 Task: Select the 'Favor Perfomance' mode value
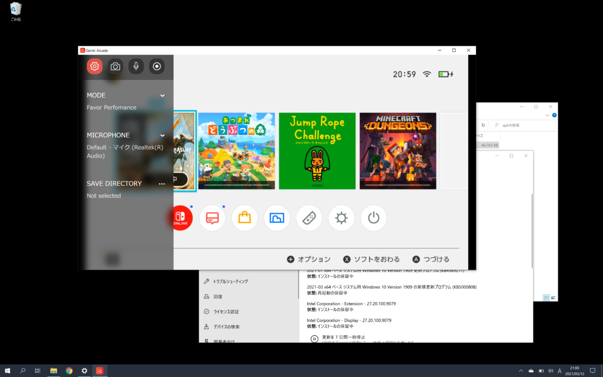pyautogui.click(x=112, y=108)
